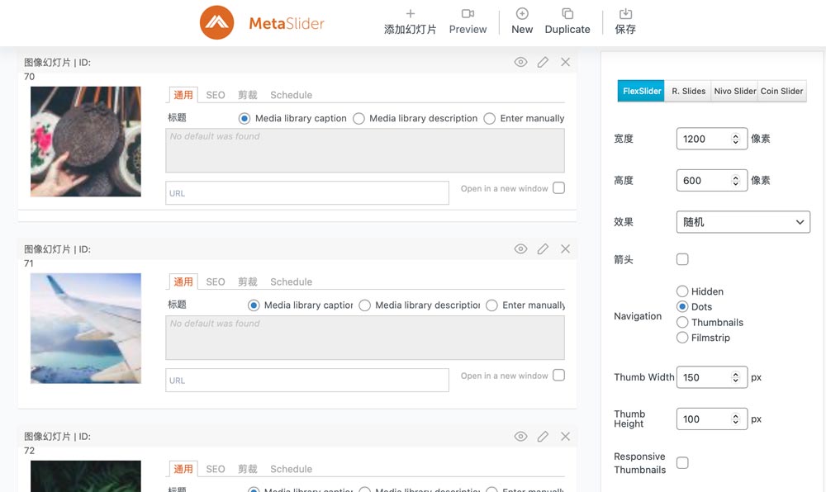Image resolution: width=826 pixels, height=492 pixels.
Task: Duplicate the current slideshow
Action: click(567, 21)
